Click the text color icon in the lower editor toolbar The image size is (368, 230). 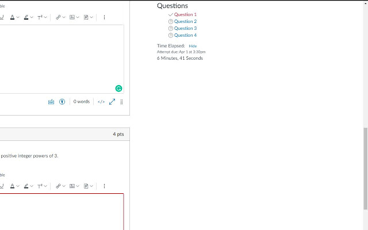[x=12, y=186]
